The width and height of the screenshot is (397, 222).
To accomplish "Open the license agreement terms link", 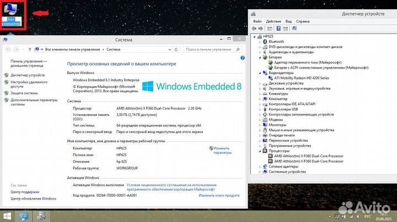I will click(171, 187).
